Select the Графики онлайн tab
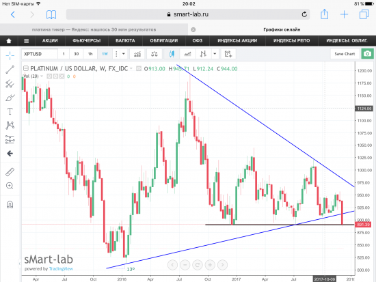Screen dimensions: 376x282 click(282, 30)
